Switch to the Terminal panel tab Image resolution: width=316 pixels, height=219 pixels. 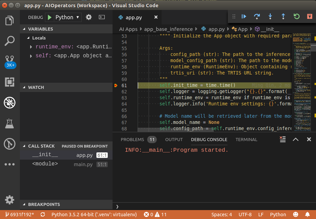click(246, 139)
